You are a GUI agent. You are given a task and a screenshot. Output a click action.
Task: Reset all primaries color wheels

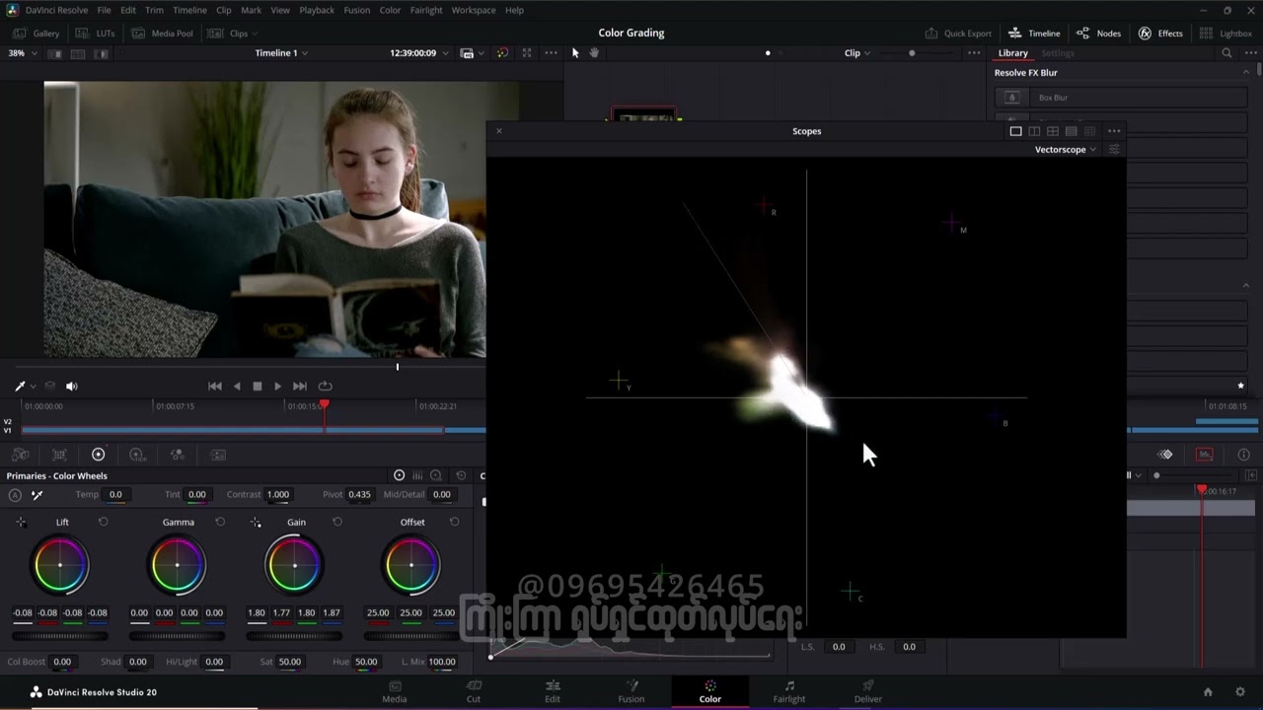[x=461, y=475]
